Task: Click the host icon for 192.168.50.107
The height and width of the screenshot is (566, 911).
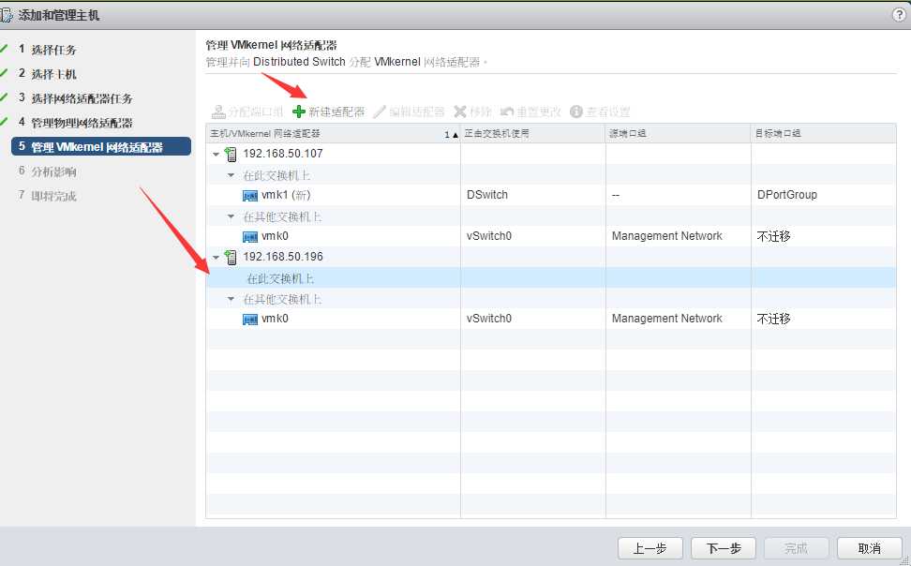Action: click(x=231, y=154)
